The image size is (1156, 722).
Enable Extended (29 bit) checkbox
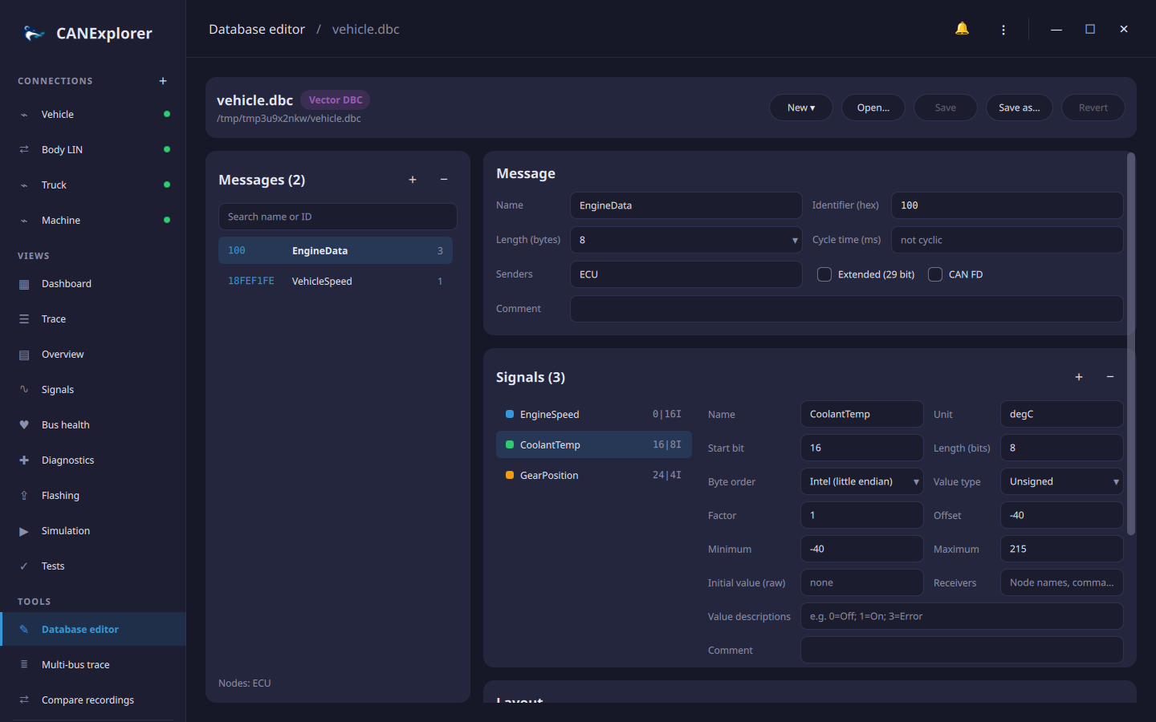click(x=824, y=274)
